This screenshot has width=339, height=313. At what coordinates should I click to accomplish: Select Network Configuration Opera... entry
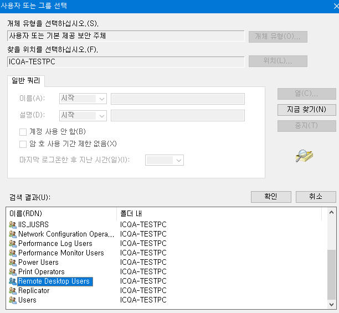pos(66,234)
